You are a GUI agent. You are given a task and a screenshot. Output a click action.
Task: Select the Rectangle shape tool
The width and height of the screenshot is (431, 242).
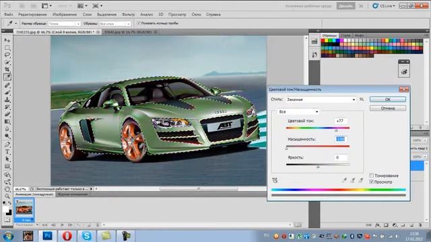pos(7,167)
